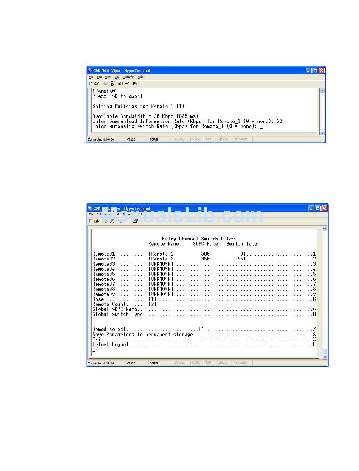
Task: Click 'Connected 0:04:00' status bar entry
Action: (x=101, y=139)
